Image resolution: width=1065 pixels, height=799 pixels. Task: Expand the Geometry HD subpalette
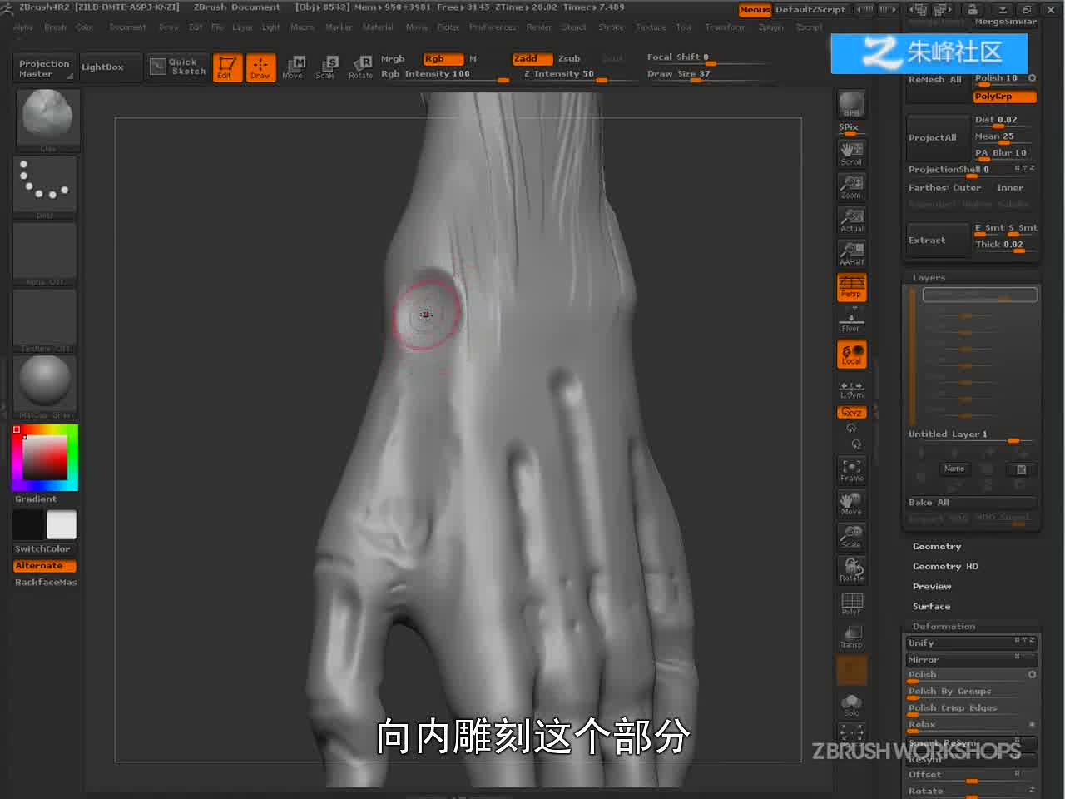pos(945,567)
